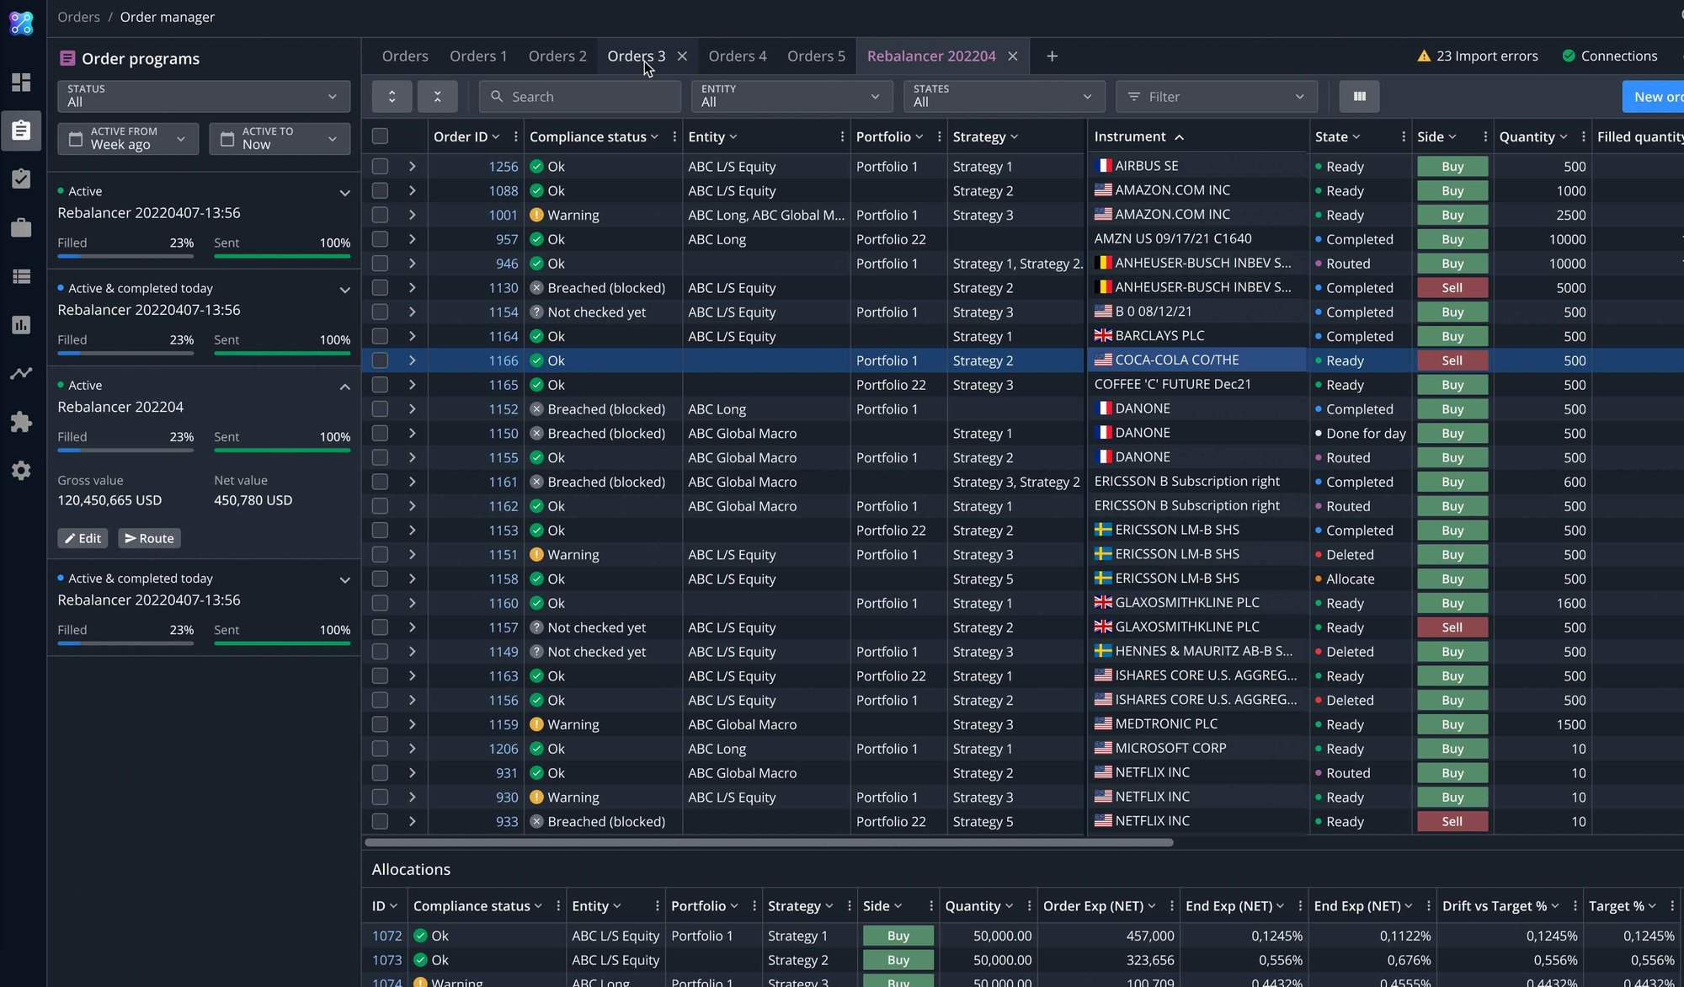Switch to the Orders 4 tab
Screen dimensions: 1684x987
(737, 56)
